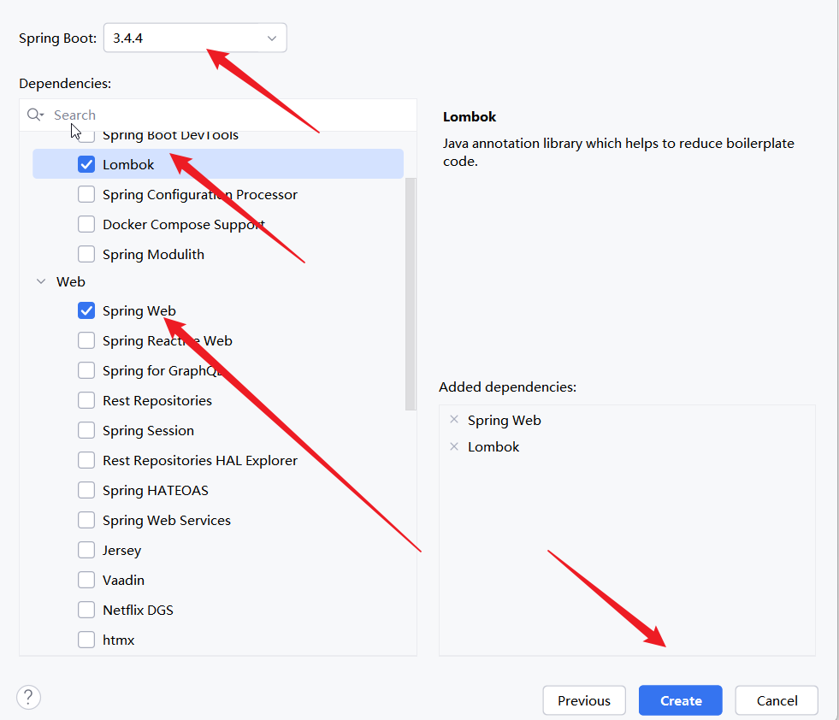Select the Spring Web Services label
Image resolution: width=839 pixels, height=720 pixels.
(167, 521)
